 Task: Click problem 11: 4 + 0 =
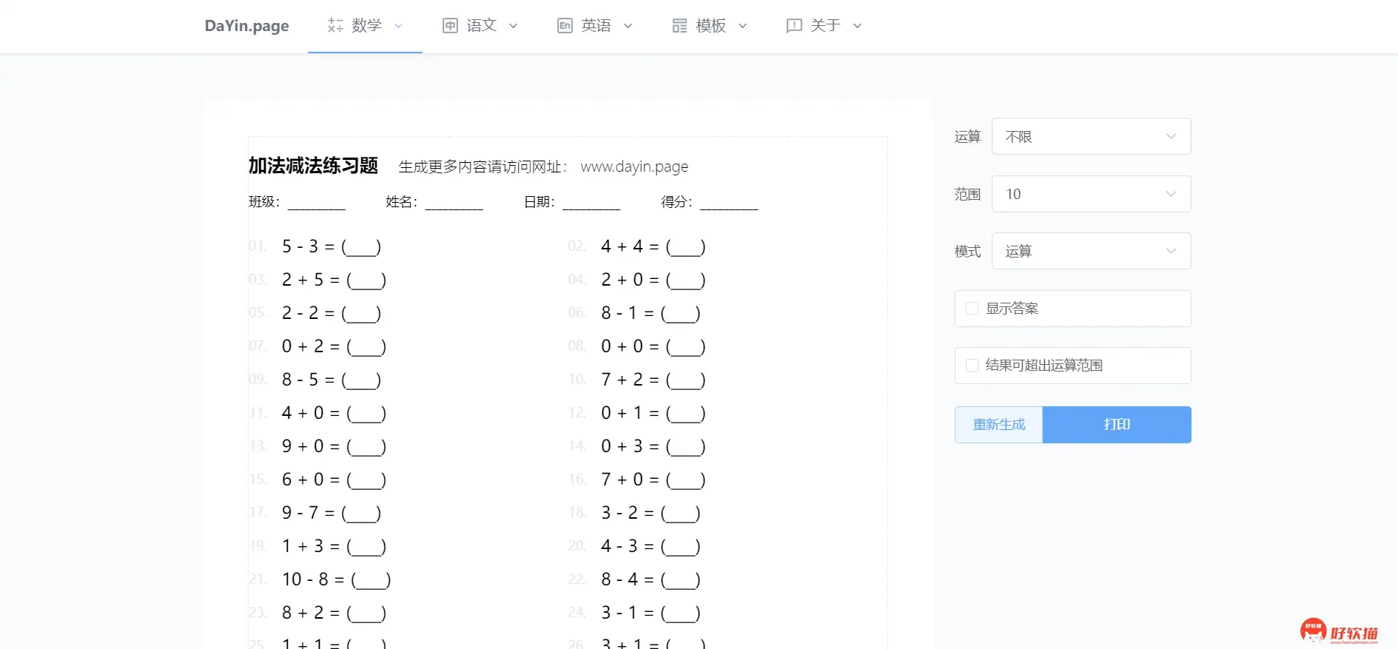click(x=334, y=413)
